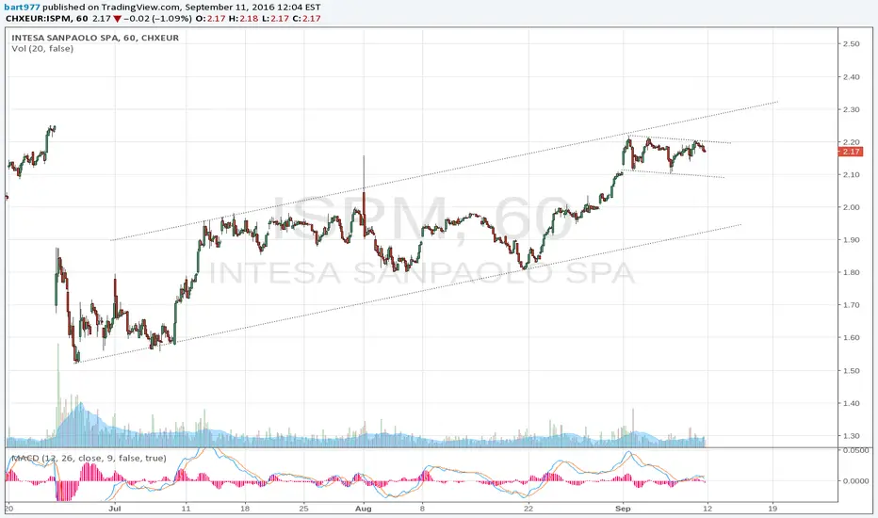Viewport: 878px width, 518px height.
Task: Click the 2.40 price axis label
Action: click(851, 76)
